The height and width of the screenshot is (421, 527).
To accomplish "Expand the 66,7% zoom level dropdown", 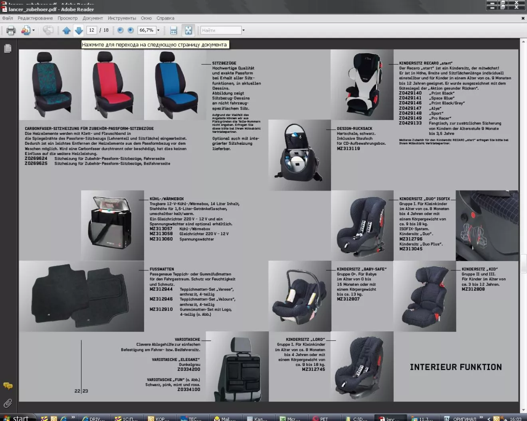I will click(158, 30).
